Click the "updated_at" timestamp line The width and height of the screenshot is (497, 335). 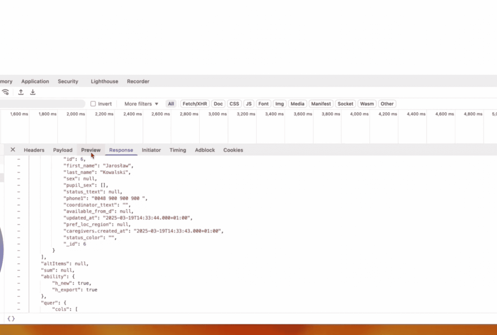click(128, 218)
